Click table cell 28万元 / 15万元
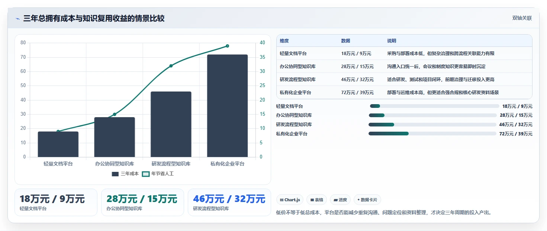547x231 pixels. click(357, 67)
